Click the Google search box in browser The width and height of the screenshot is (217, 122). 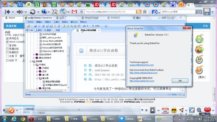pyautogui.click(x=178, y=12)
